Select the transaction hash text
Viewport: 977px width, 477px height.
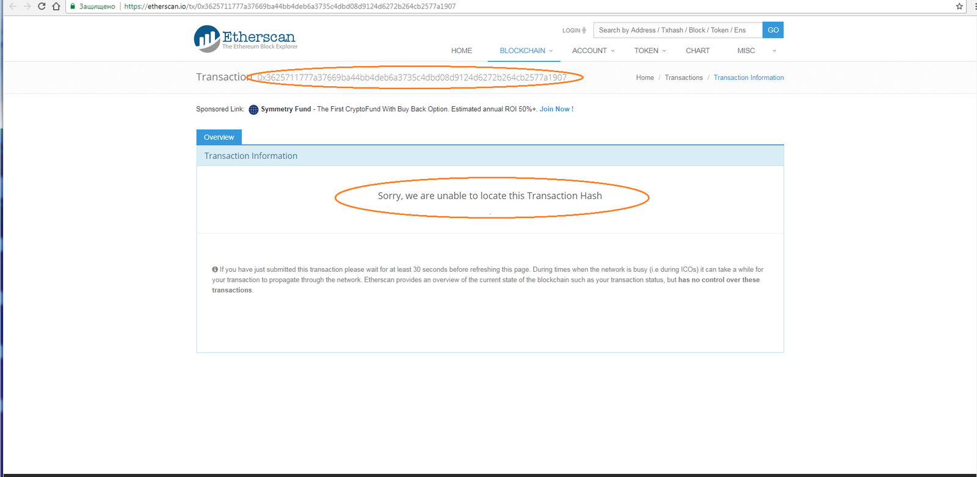pyautogui.click(x=412, y=78)
